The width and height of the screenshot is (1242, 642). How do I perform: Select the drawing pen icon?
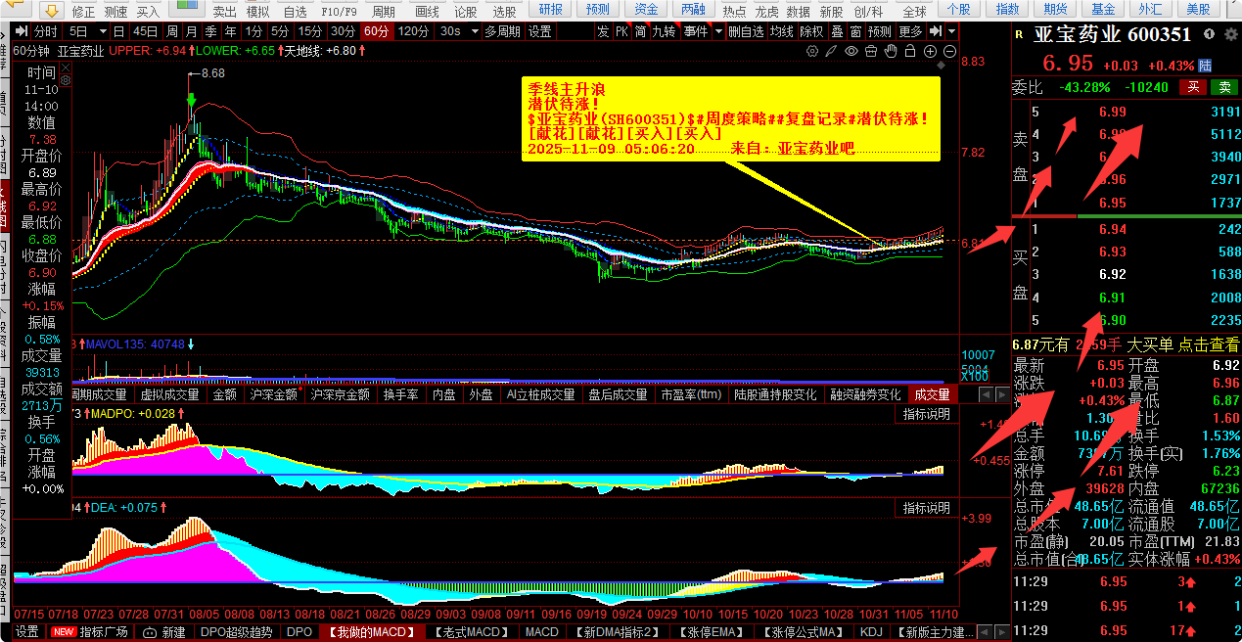pos(831,51)
